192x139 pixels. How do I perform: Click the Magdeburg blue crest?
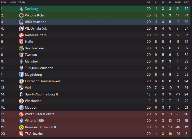(x=21, y=75)
